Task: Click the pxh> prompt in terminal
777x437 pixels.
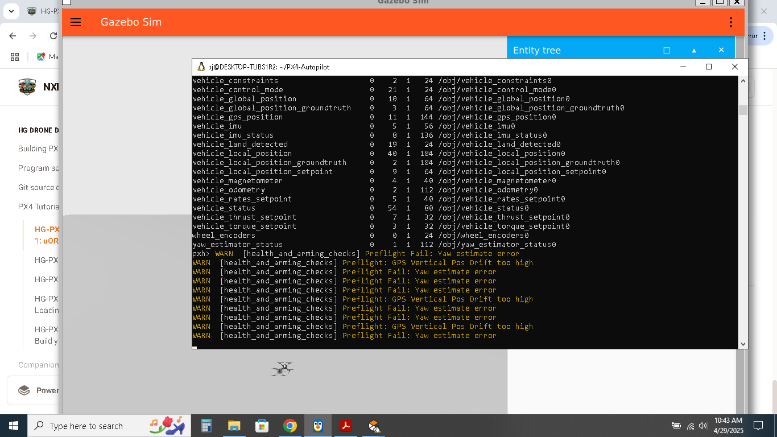Action: point(201,253)
